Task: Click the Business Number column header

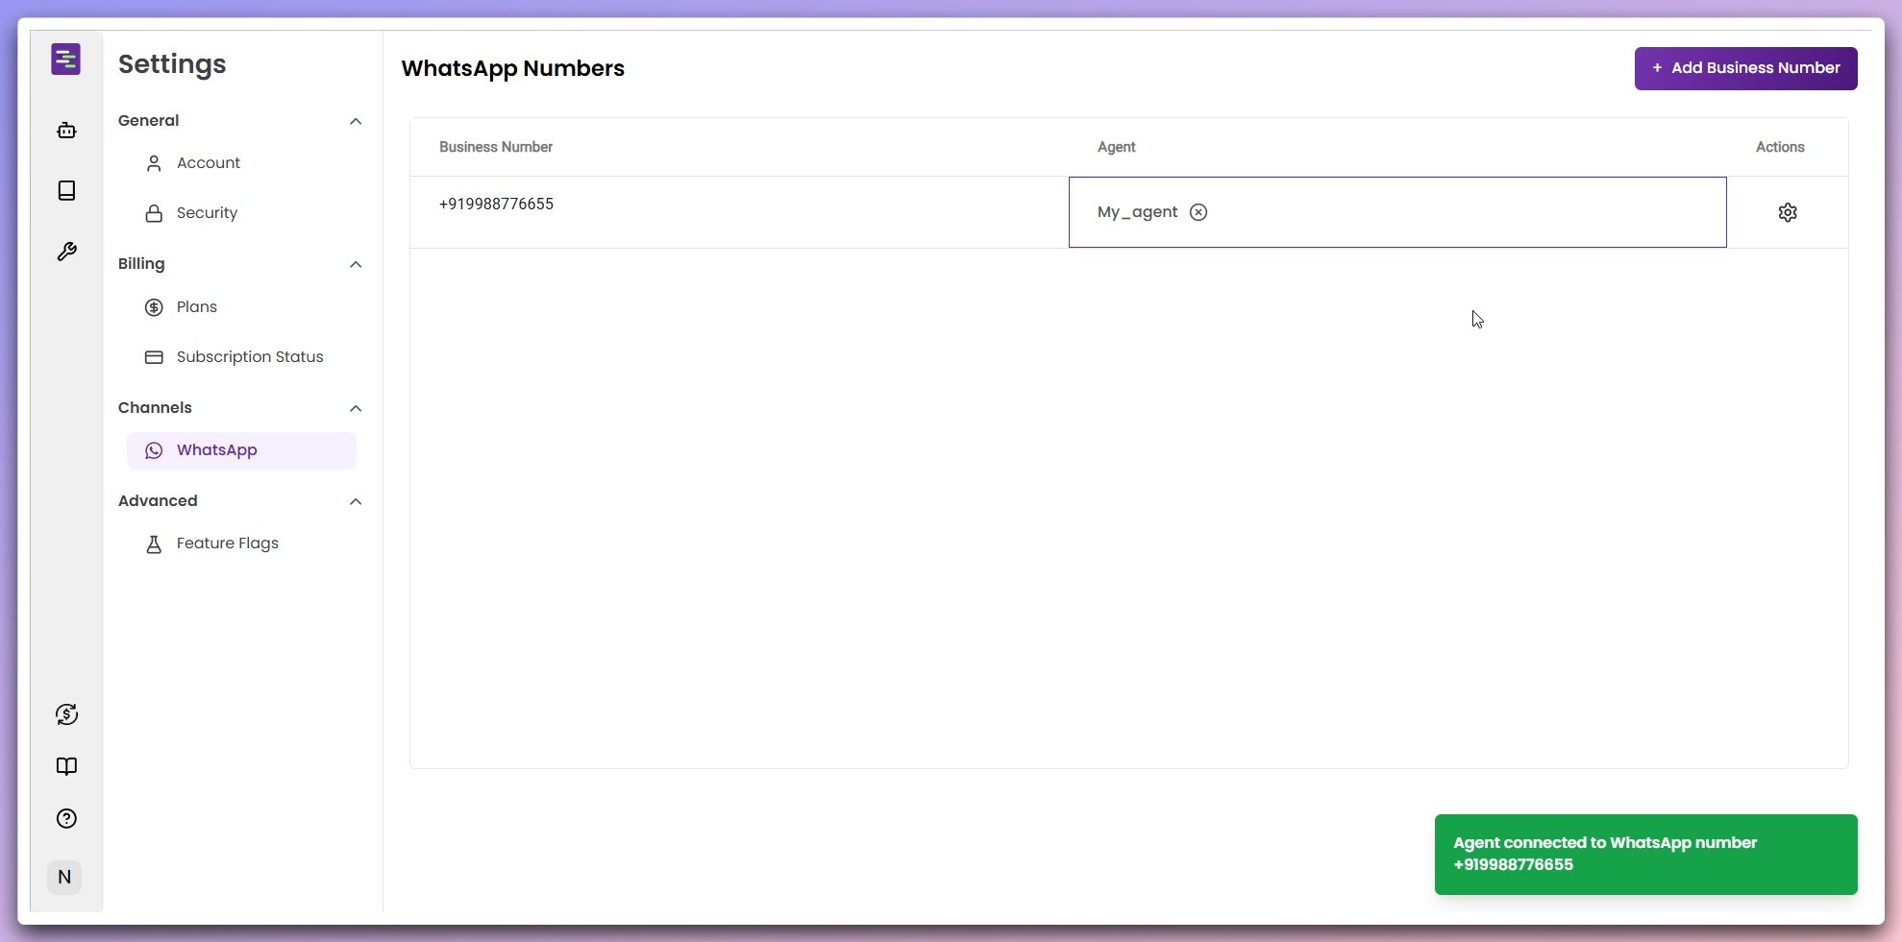Action: (x=496, y=147)
